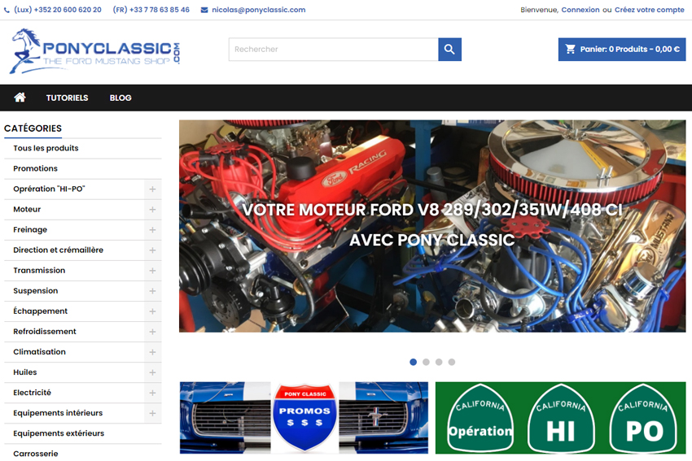Open the BLOG menu item
Viewport: 692px width, 461px height.
120,98
